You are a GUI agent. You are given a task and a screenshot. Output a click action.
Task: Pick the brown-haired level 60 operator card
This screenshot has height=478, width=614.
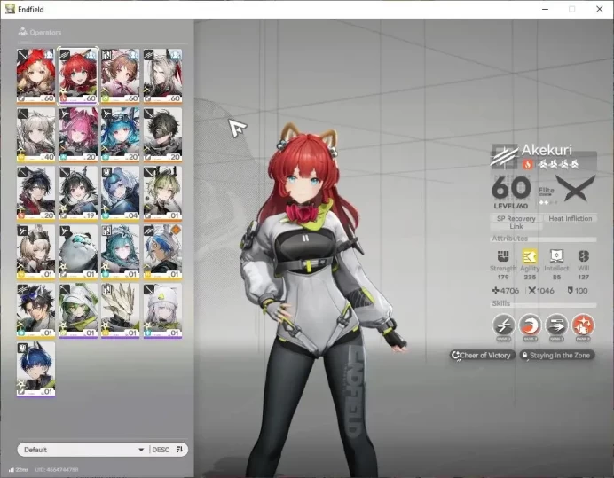[x=120, y=76]
